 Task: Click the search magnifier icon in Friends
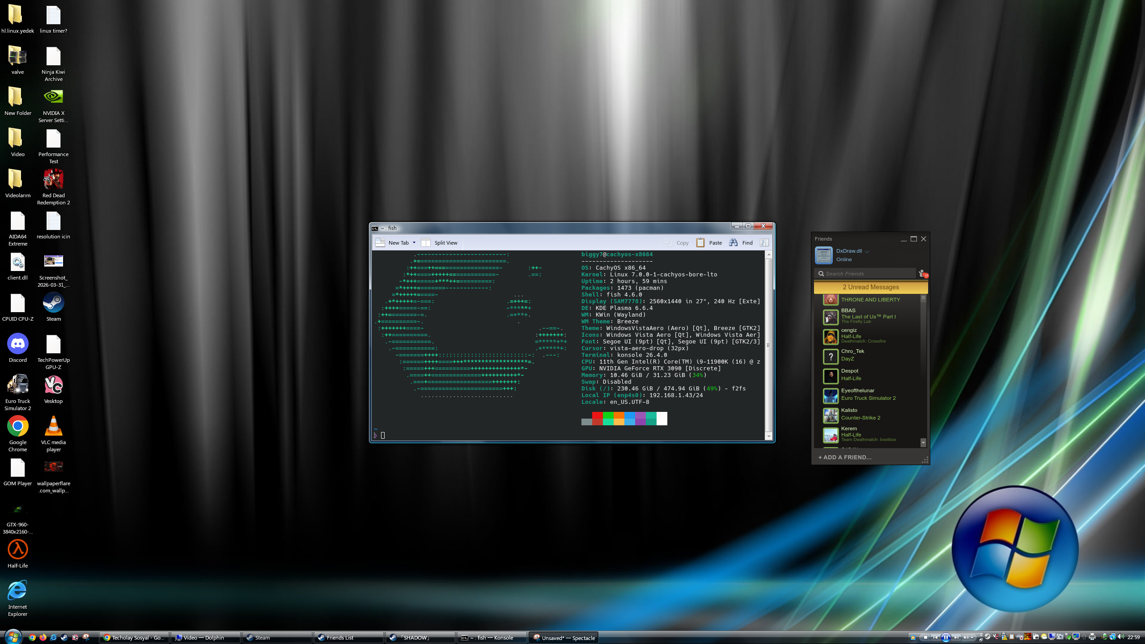click(821, 274)
